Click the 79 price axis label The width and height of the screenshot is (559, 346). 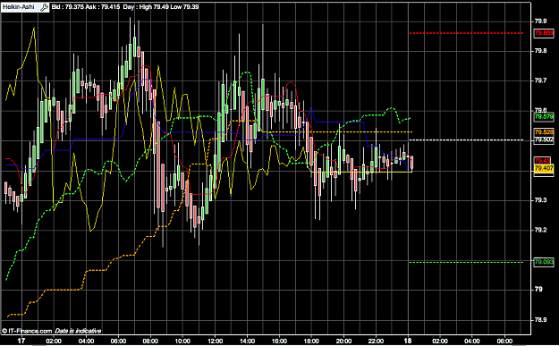tap(538, 290)
